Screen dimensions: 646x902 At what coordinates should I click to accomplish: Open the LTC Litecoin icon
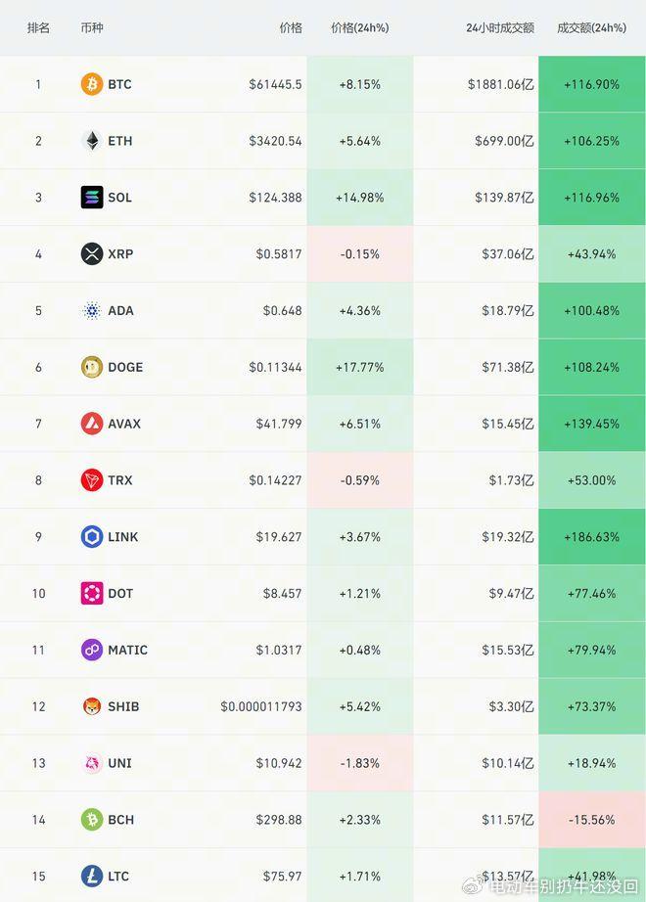tap(92, 877)
